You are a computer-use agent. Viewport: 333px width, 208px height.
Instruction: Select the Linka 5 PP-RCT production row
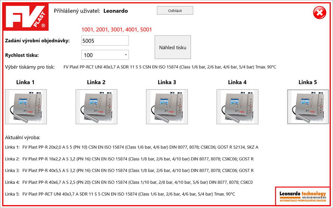[x=120, y=194]
